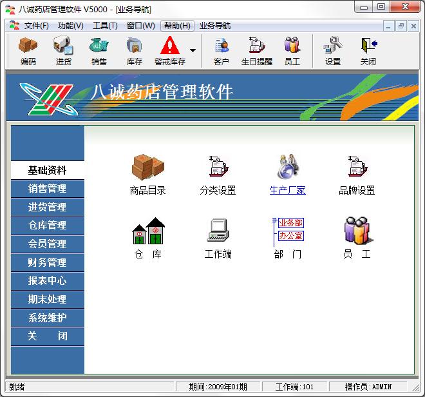Image resolution: width=425 pixels, height=397 pixels.
Task: Open the 文件(F) menu
Action: (x=36, y=26)
